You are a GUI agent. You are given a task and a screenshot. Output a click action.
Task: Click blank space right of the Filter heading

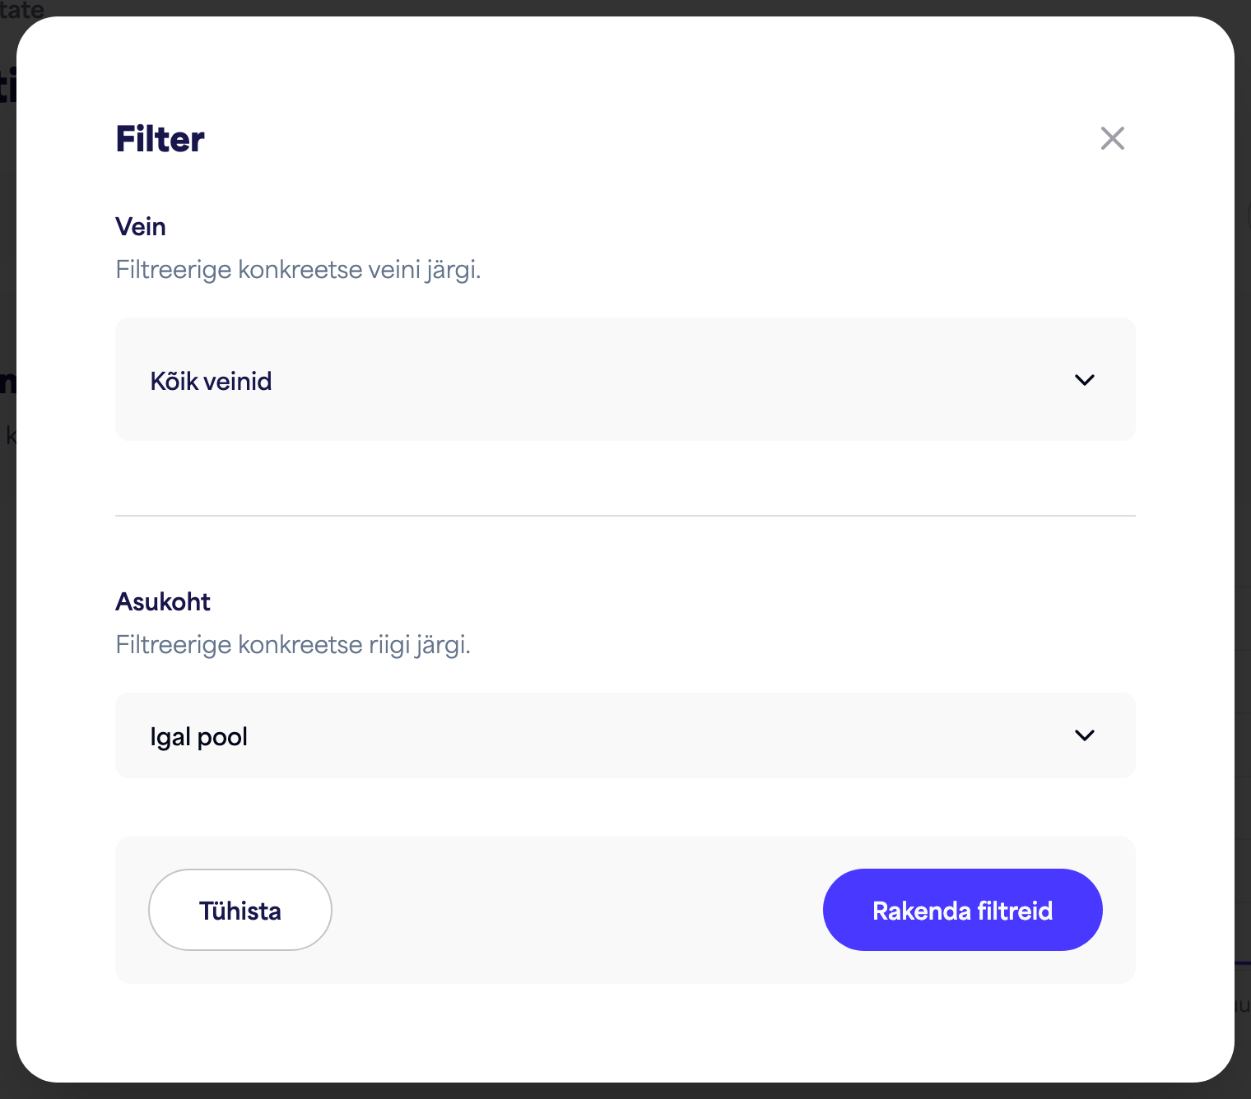click(650, 139)
